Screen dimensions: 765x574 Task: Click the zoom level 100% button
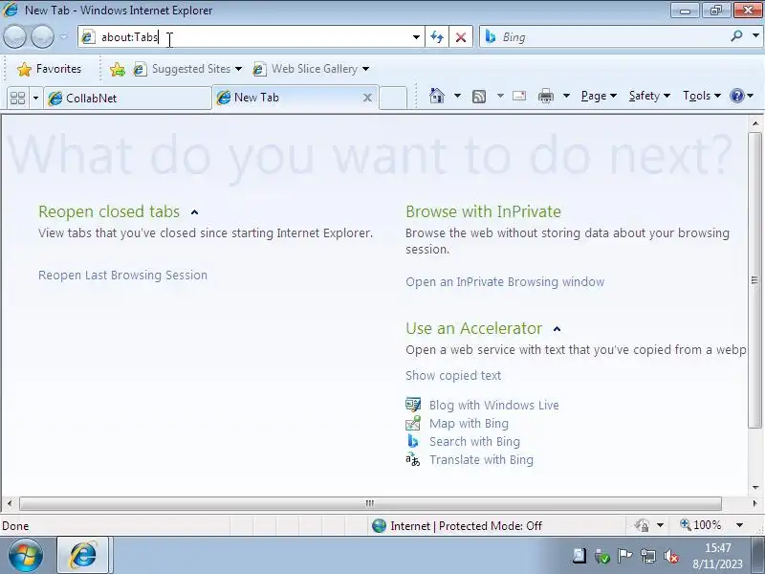(x=701, y=525)
